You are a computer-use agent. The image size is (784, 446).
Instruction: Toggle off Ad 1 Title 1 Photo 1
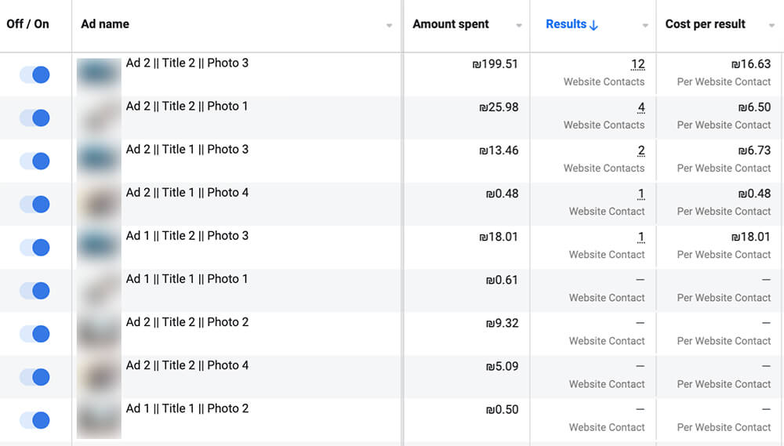pos(35,291)
